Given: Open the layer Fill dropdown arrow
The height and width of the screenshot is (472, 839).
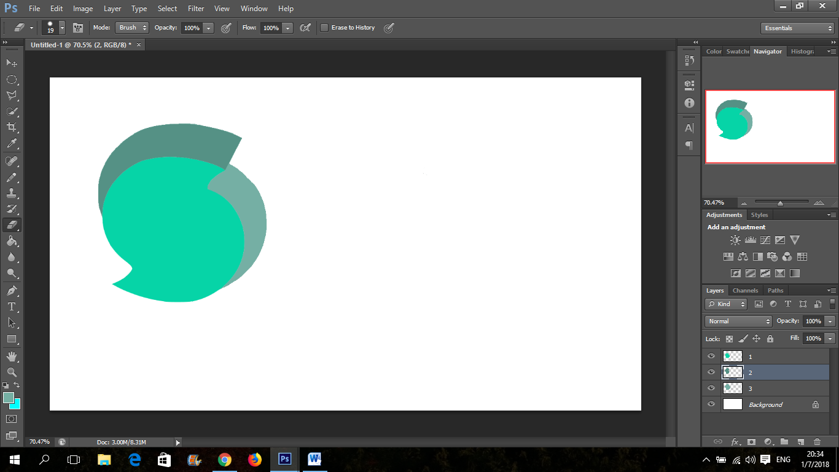Looking at the screenshot, I should pos(830,338).
